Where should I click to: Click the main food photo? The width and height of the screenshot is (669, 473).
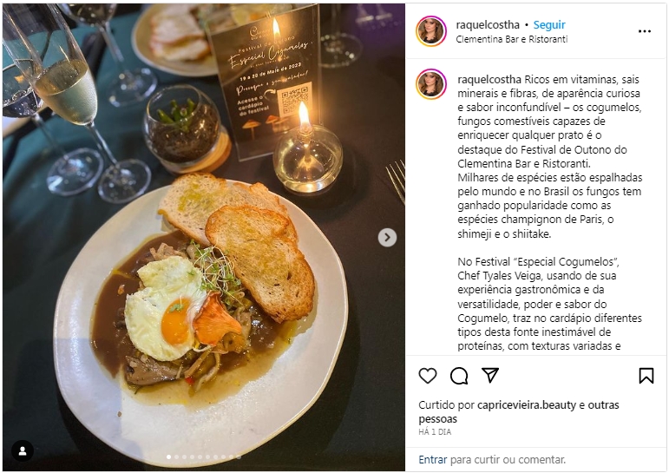[204, 237]
